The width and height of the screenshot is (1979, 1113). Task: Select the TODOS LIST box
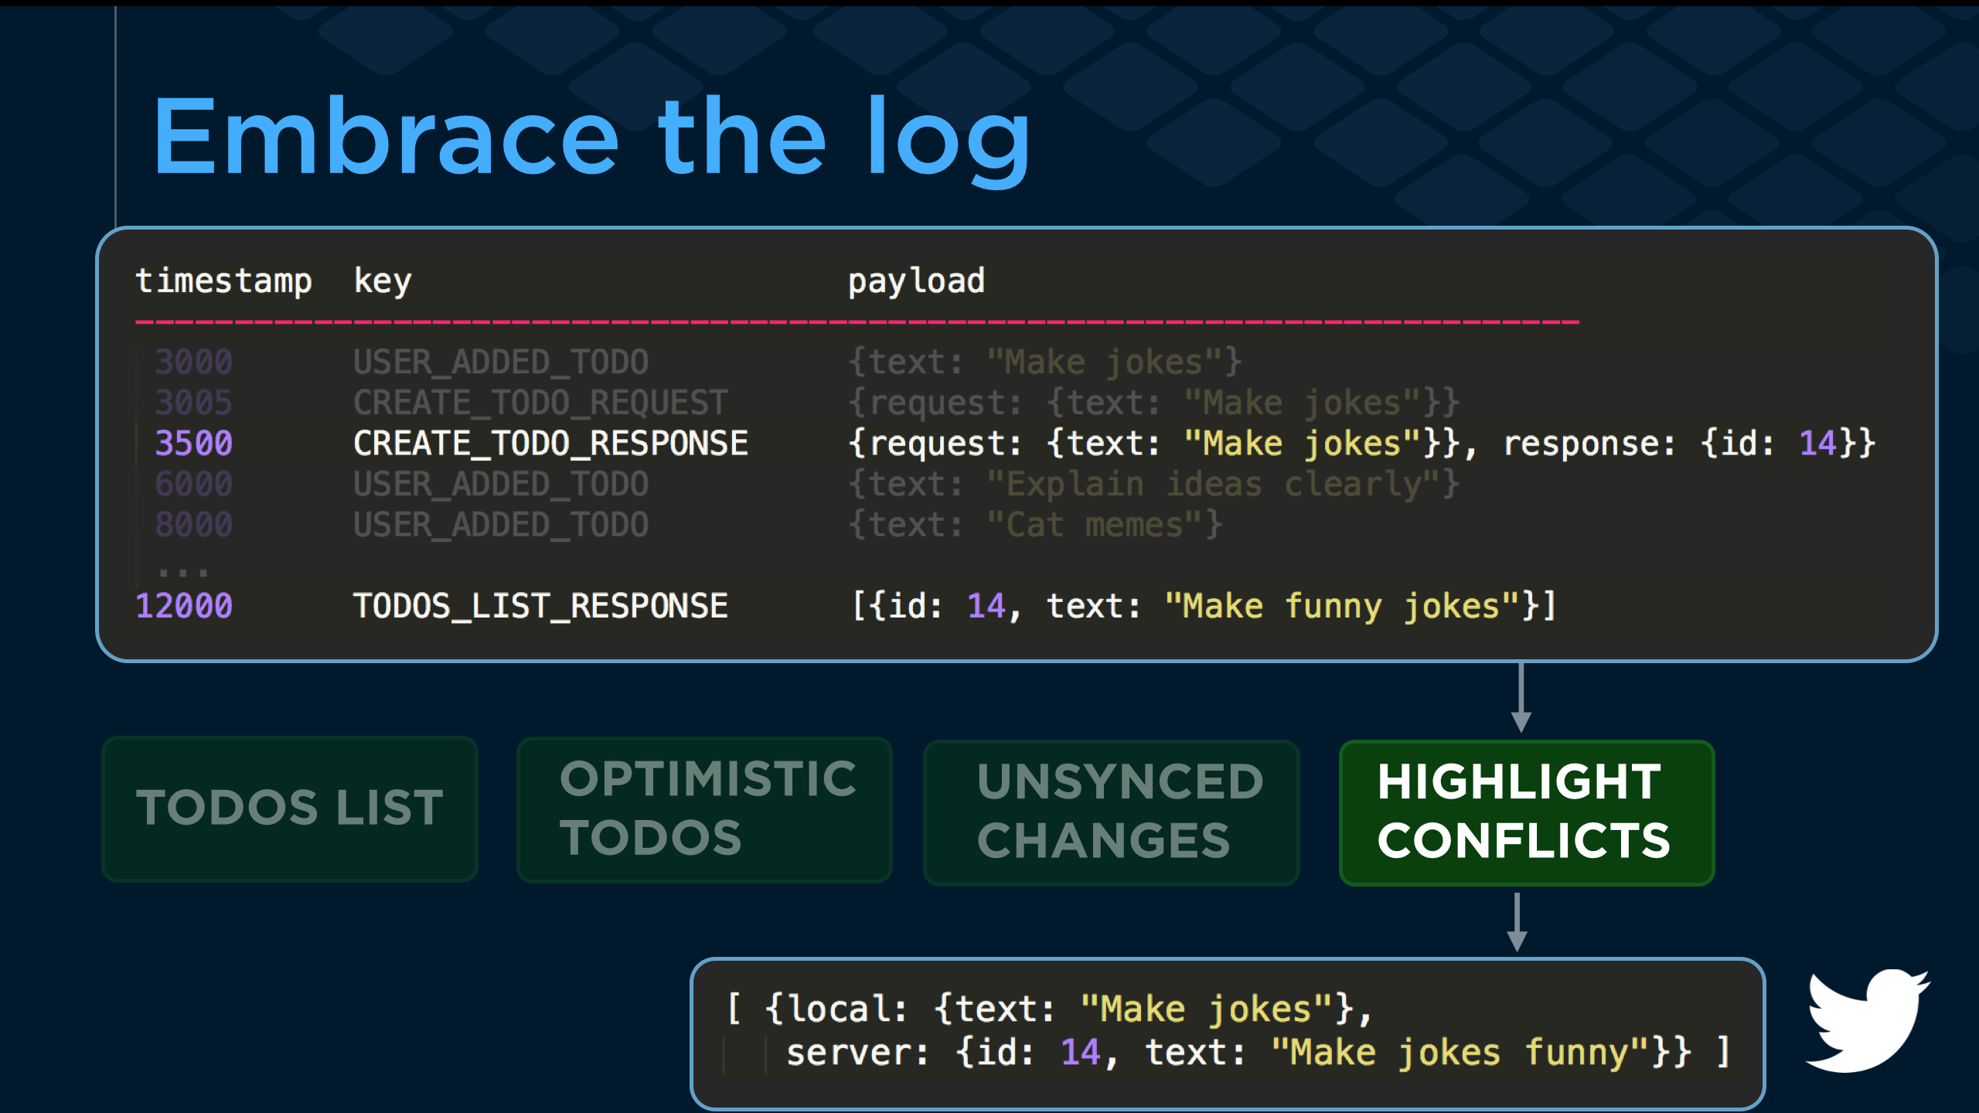click(x=290, y=808)
